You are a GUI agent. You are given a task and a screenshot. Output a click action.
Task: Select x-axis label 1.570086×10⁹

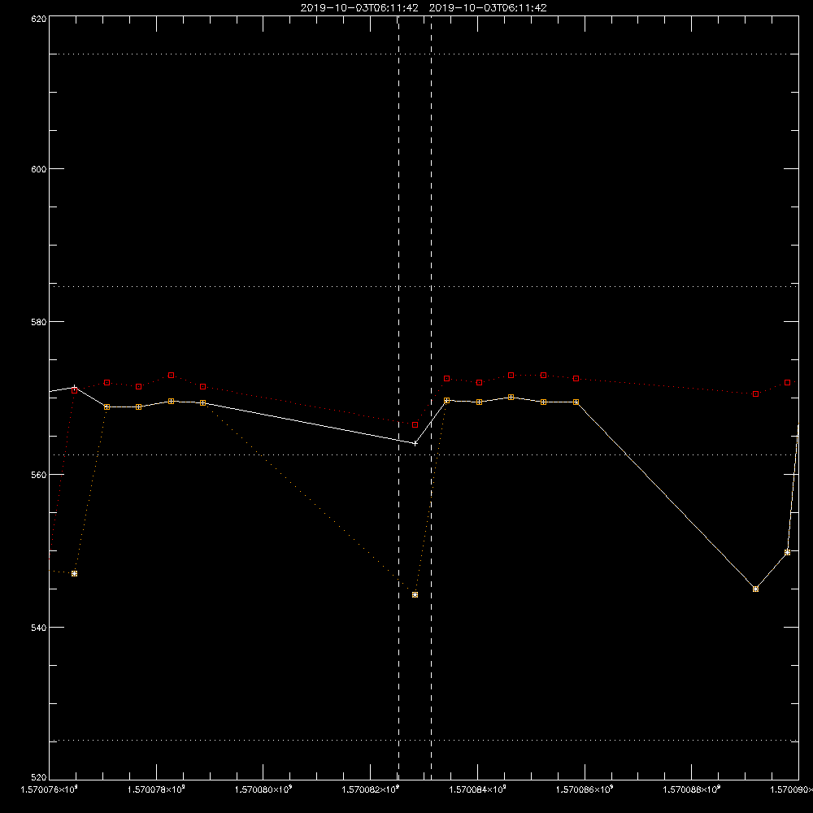585,789
